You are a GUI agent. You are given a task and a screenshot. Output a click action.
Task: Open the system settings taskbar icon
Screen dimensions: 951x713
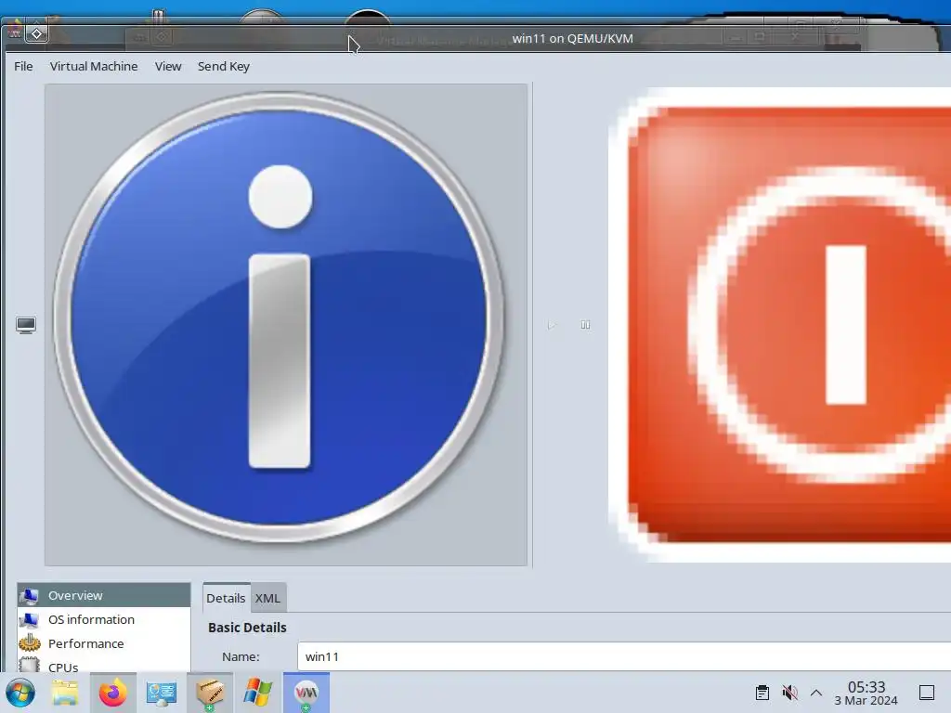tap(161, 693)
